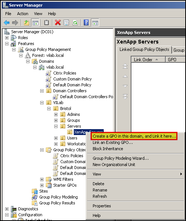Click the red X Delete toolbar icon

click(58, 23)
